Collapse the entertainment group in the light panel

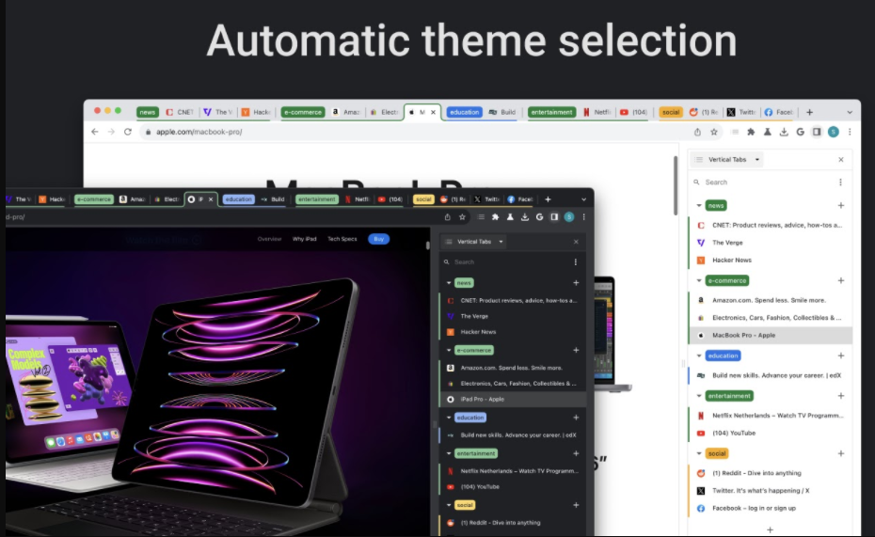click(699, 396)
